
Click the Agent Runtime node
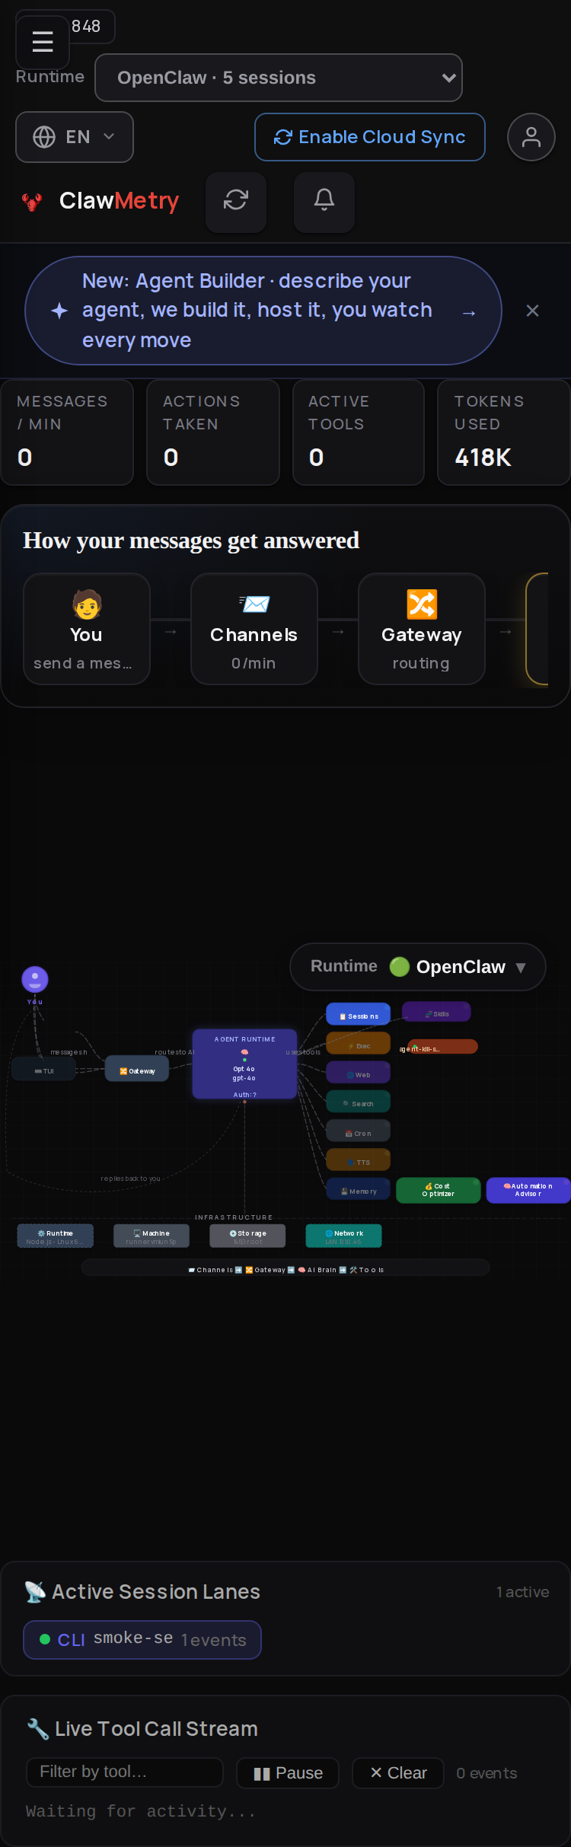tap(244, 1064)
